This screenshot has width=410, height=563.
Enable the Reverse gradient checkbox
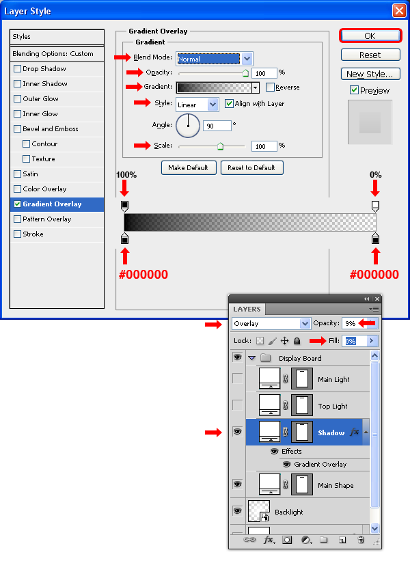(x=271, y=87)
